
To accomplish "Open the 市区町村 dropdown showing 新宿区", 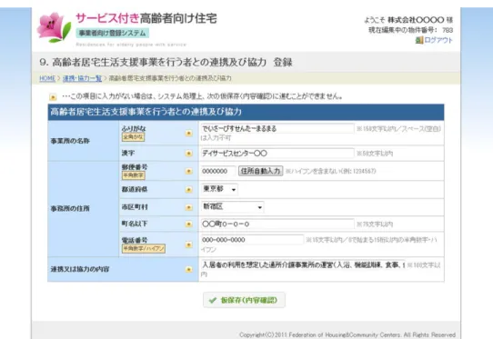I will pos(232,207).
